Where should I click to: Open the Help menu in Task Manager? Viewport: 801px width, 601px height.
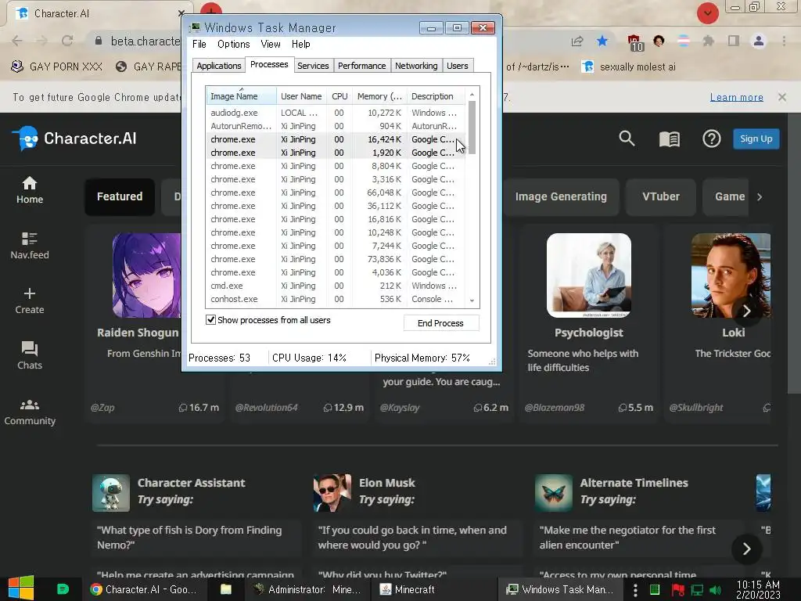301,44
